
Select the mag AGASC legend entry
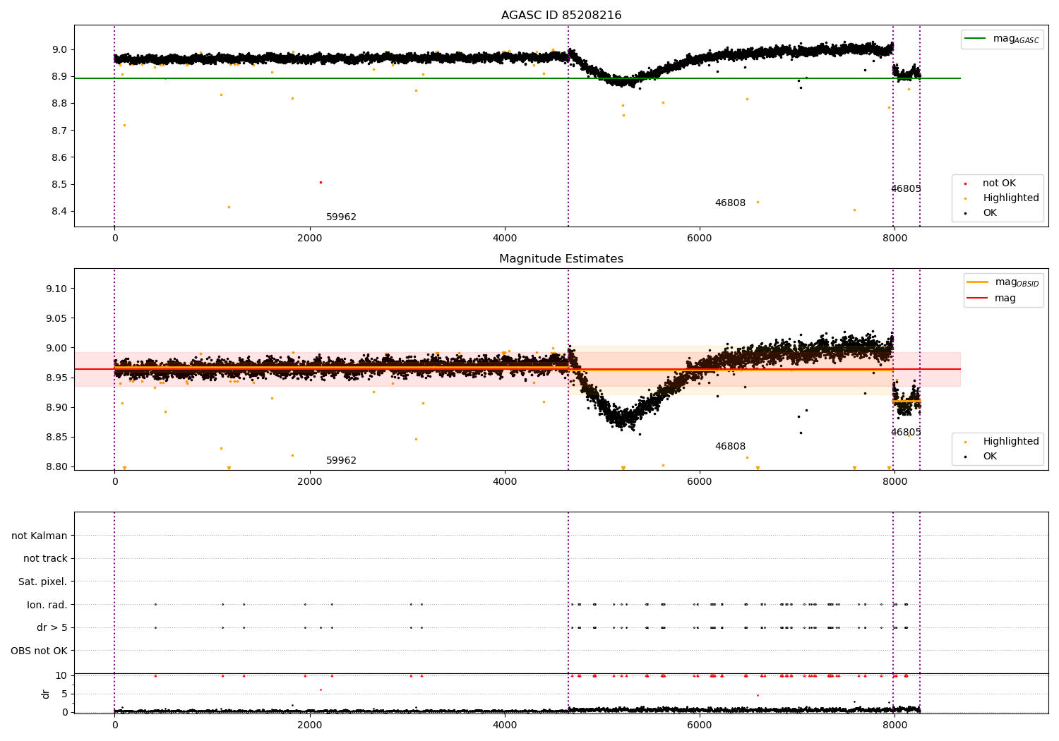click(x=1003, y=39)
